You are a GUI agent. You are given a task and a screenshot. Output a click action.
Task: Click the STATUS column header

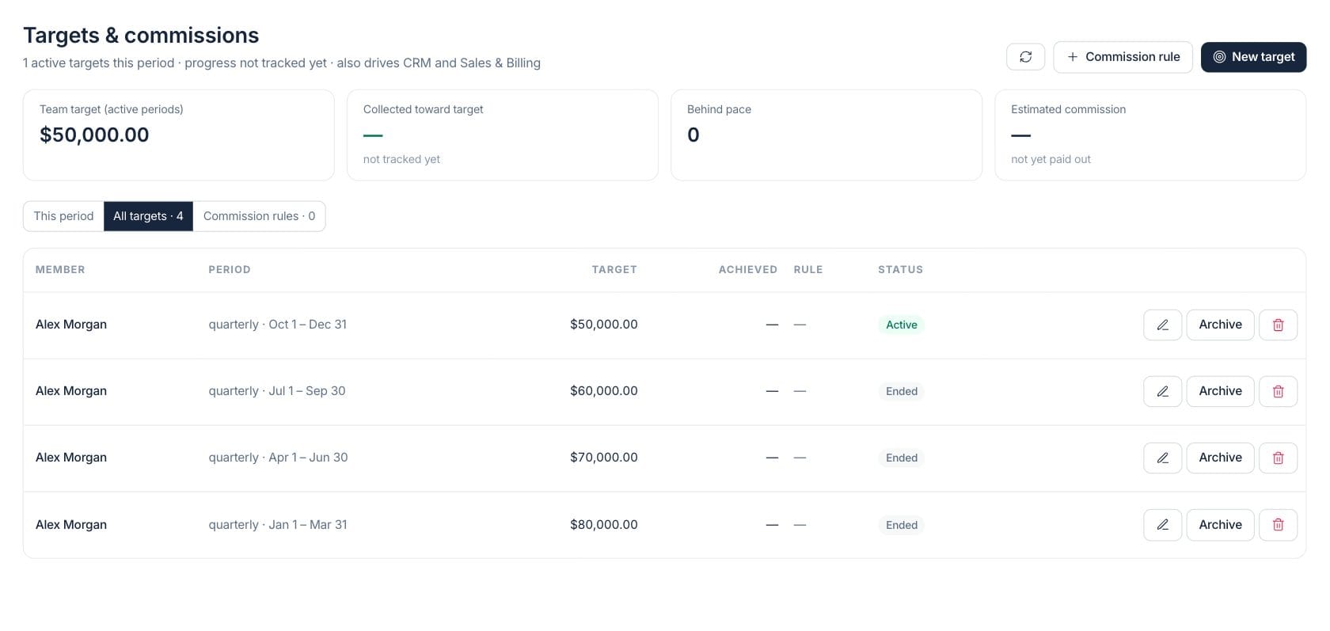900,270
